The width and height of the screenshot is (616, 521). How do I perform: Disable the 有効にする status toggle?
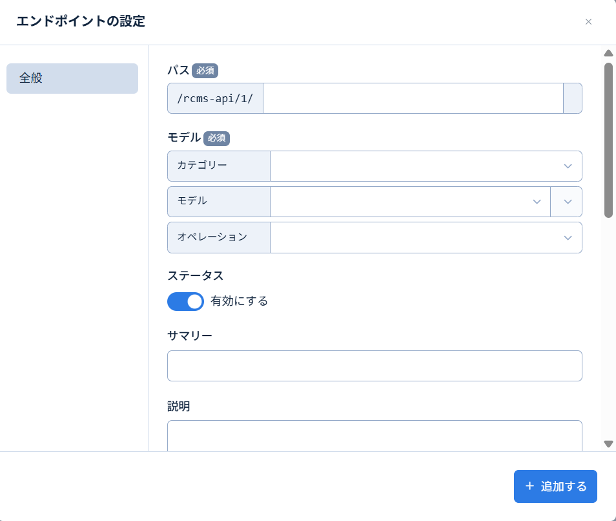[x=185, y=301]
